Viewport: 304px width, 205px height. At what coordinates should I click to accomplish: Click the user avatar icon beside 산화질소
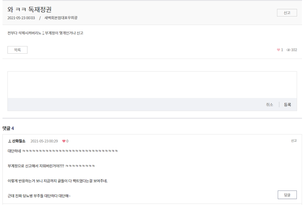click(9, 141)
